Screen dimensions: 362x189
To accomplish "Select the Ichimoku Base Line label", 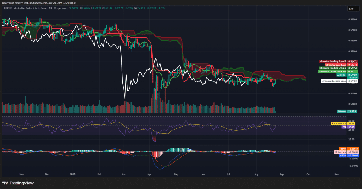I will point(333,65).
